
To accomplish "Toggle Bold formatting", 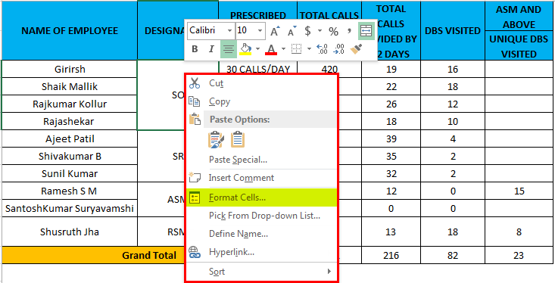I will [195, 49].
